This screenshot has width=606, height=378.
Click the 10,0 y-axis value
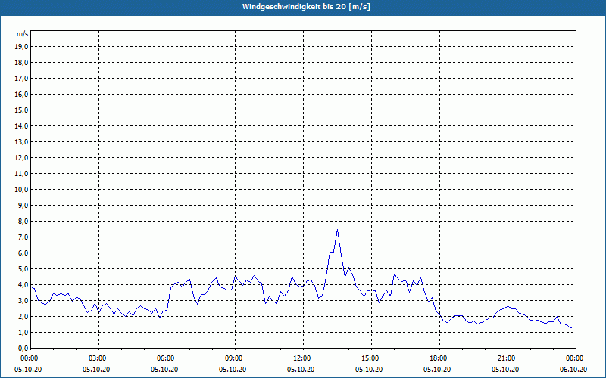[x=21, y=190]
